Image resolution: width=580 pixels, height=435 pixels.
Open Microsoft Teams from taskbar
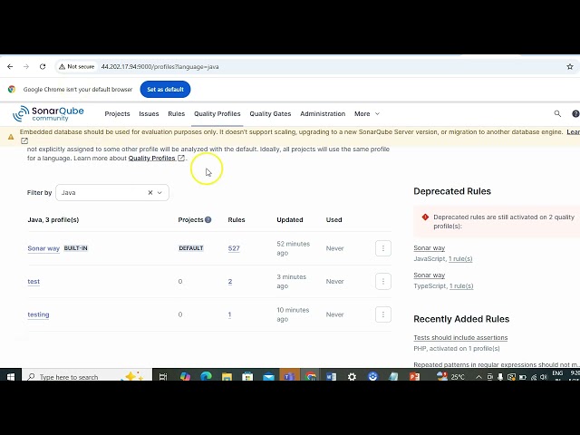(289, 377)
